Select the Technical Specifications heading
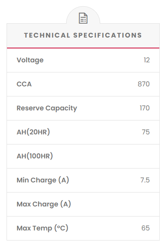 pos(83,35)
